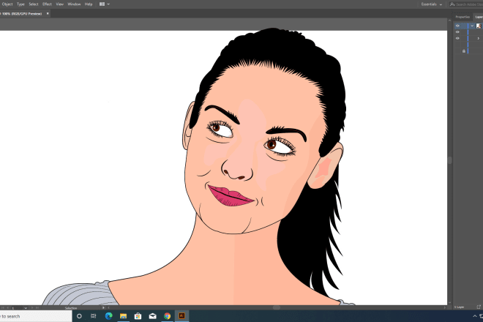
Task: Open the artboard number dropdown in status bar
Action: [x=26, y=308]
